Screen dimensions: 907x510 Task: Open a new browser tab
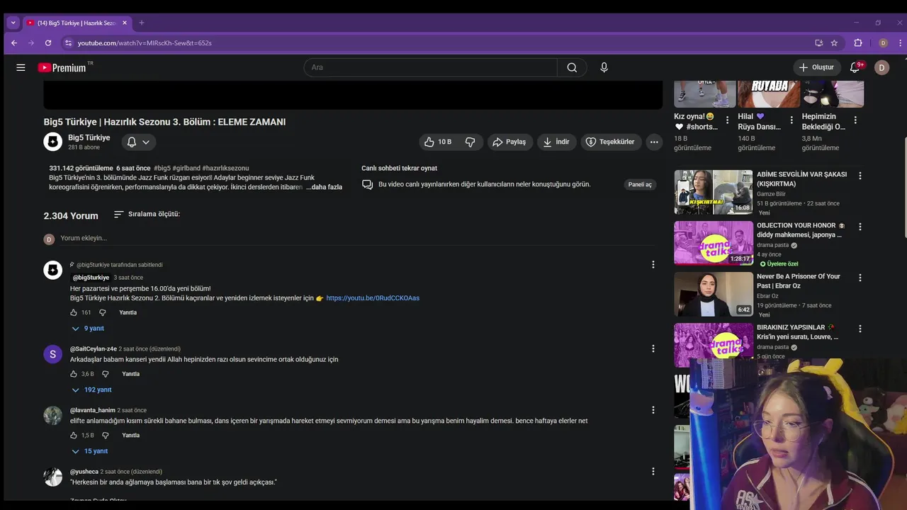(x=142, y=23)
